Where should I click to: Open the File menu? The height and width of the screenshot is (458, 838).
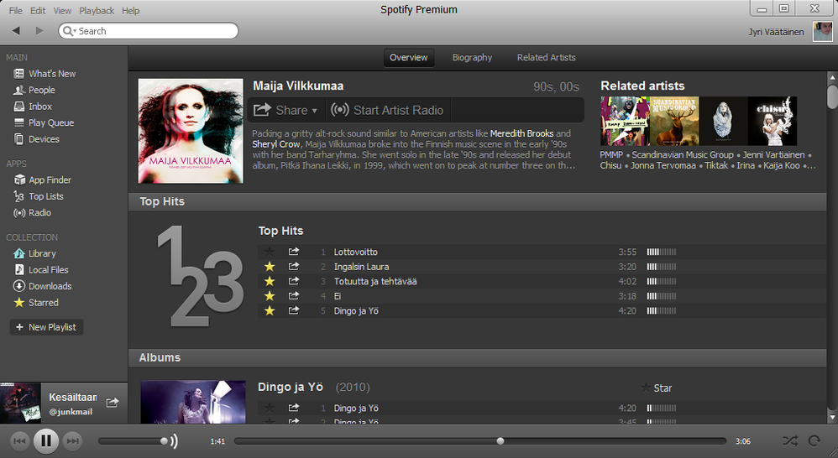15,11
